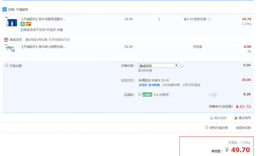Image resolution: width=259 pixels, height=156 pixels.
Task: Click the 次日达·菜鸟联盟 delivery logo
Action: [149, 85]
